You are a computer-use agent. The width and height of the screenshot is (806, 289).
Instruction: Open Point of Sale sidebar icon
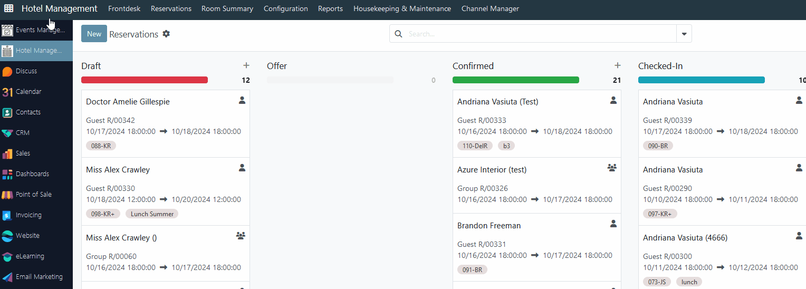[7, 195]
